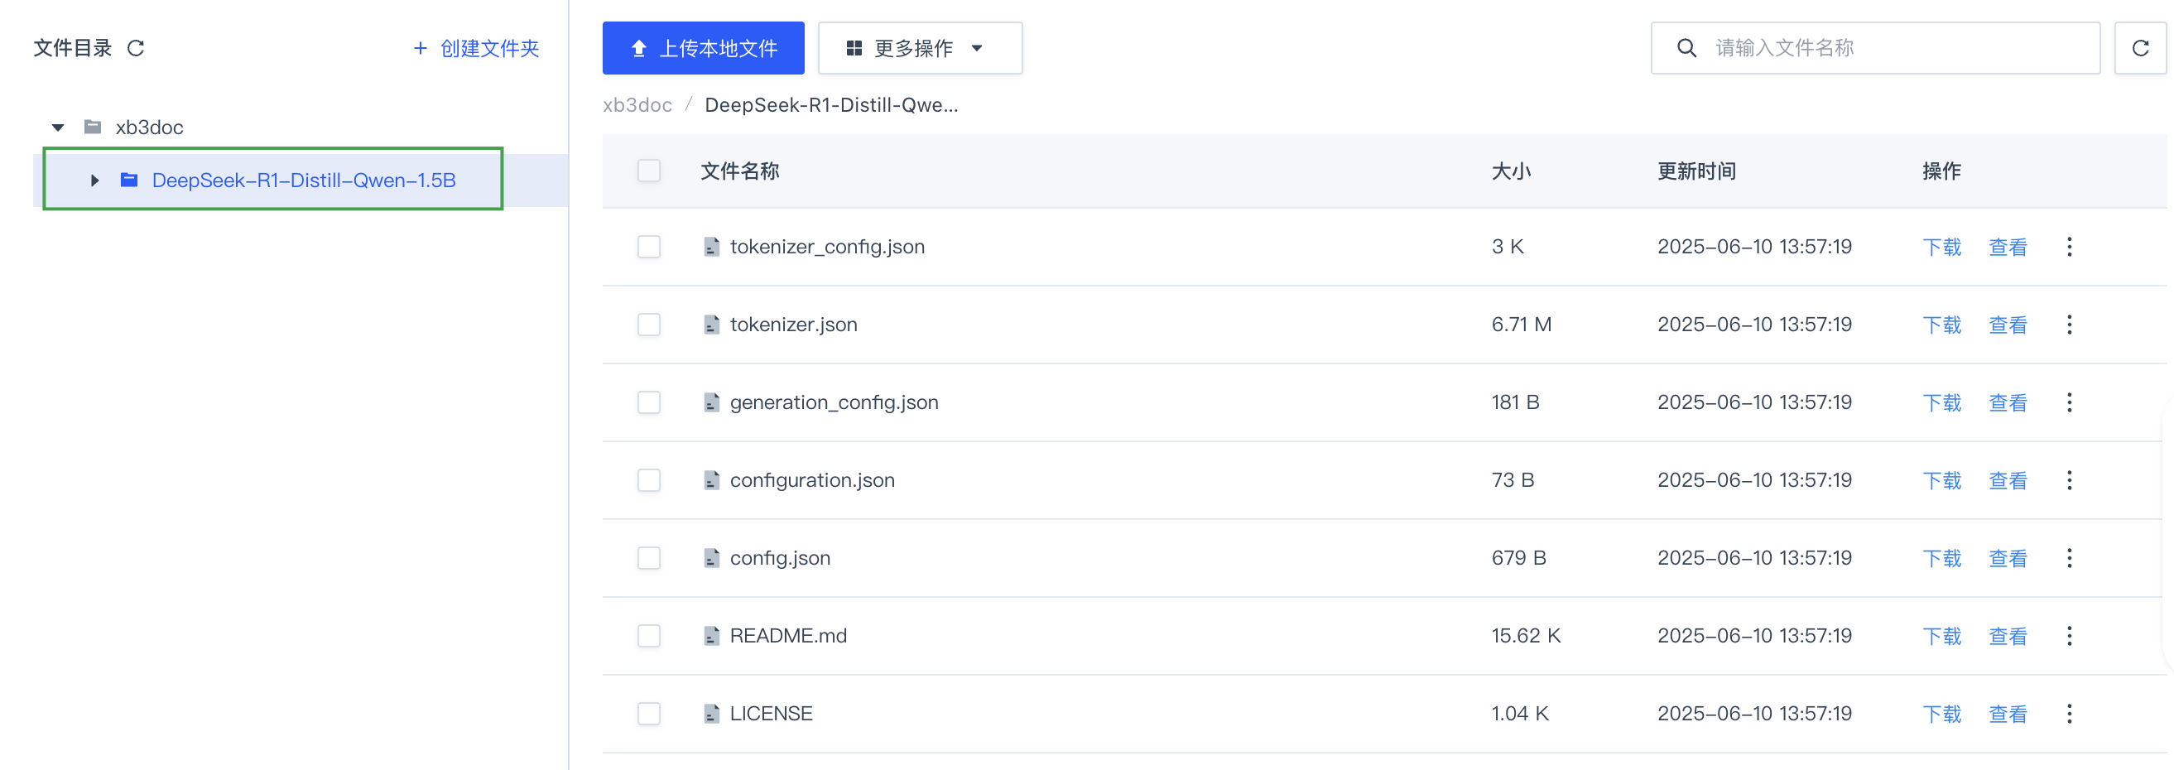View tokenizer.json via 查看

2008,325
